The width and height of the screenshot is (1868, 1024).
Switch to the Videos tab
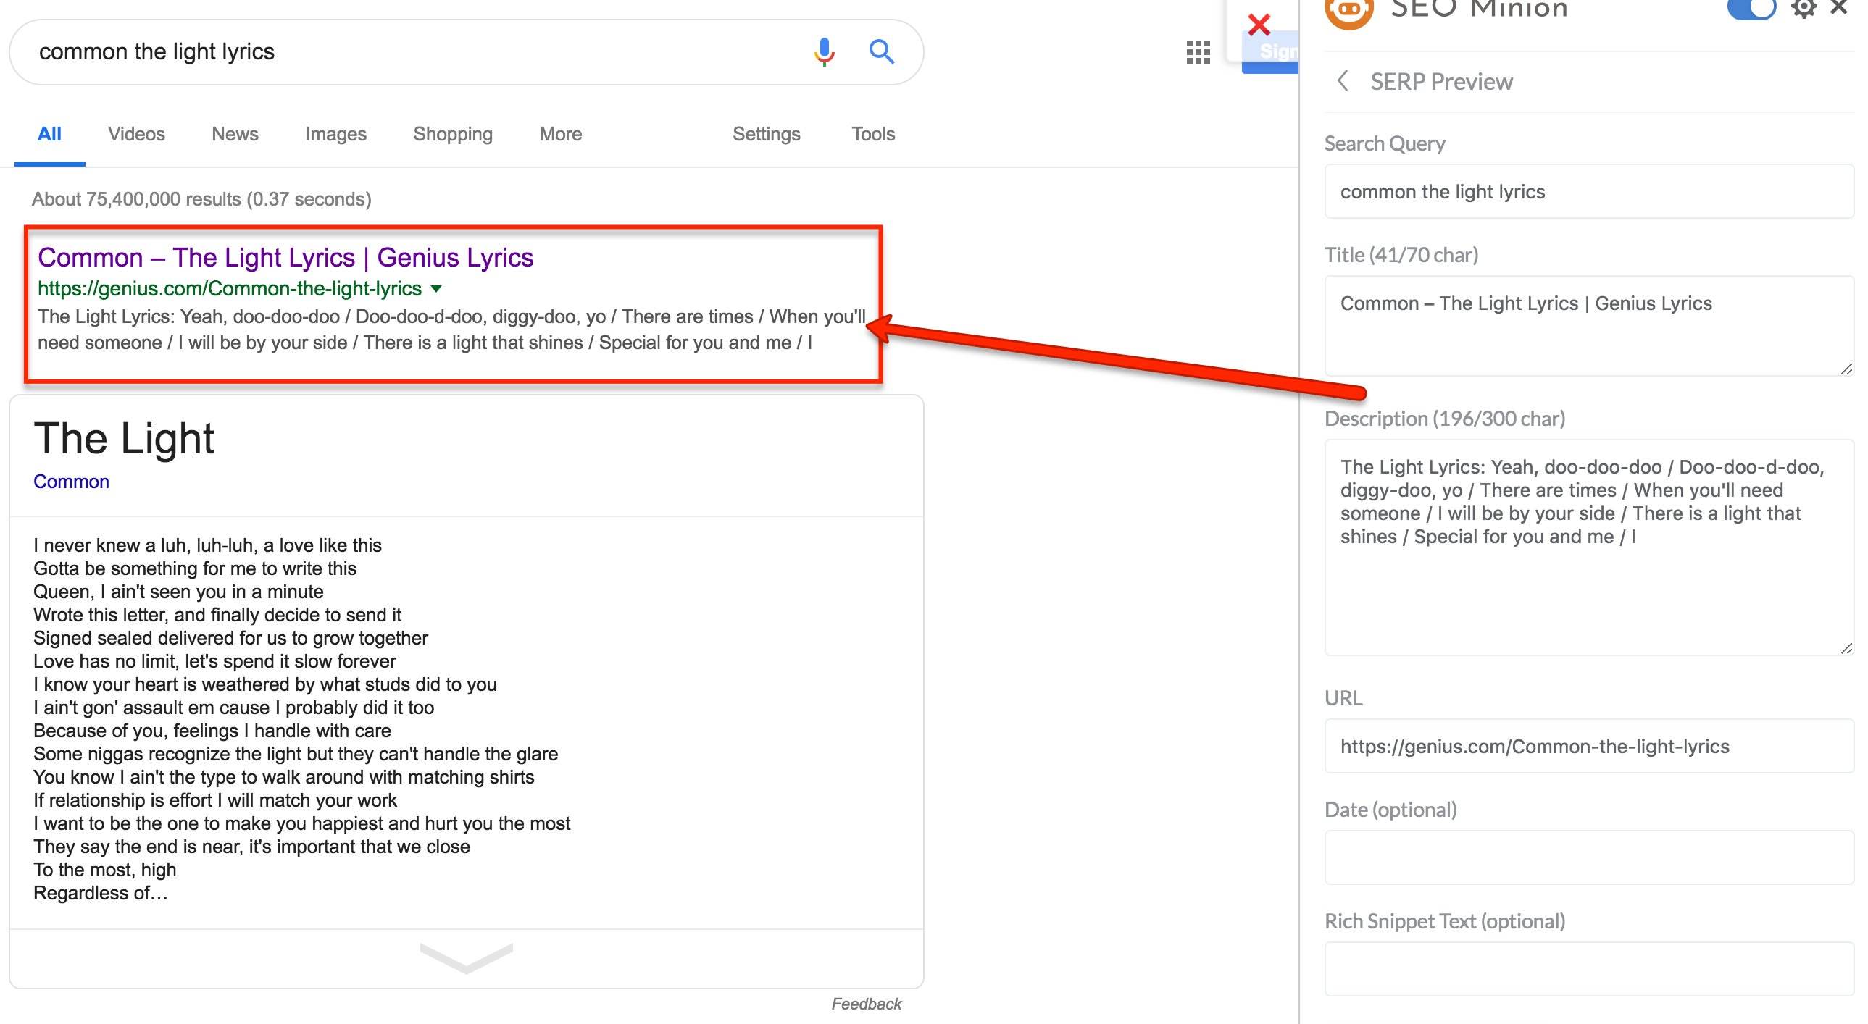136,134
